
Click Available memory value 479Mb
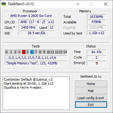pos(96,22)
